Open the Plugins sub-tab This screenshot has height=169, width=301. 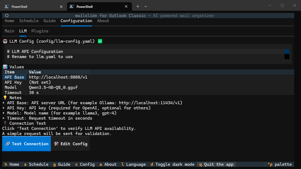(40, 31)
